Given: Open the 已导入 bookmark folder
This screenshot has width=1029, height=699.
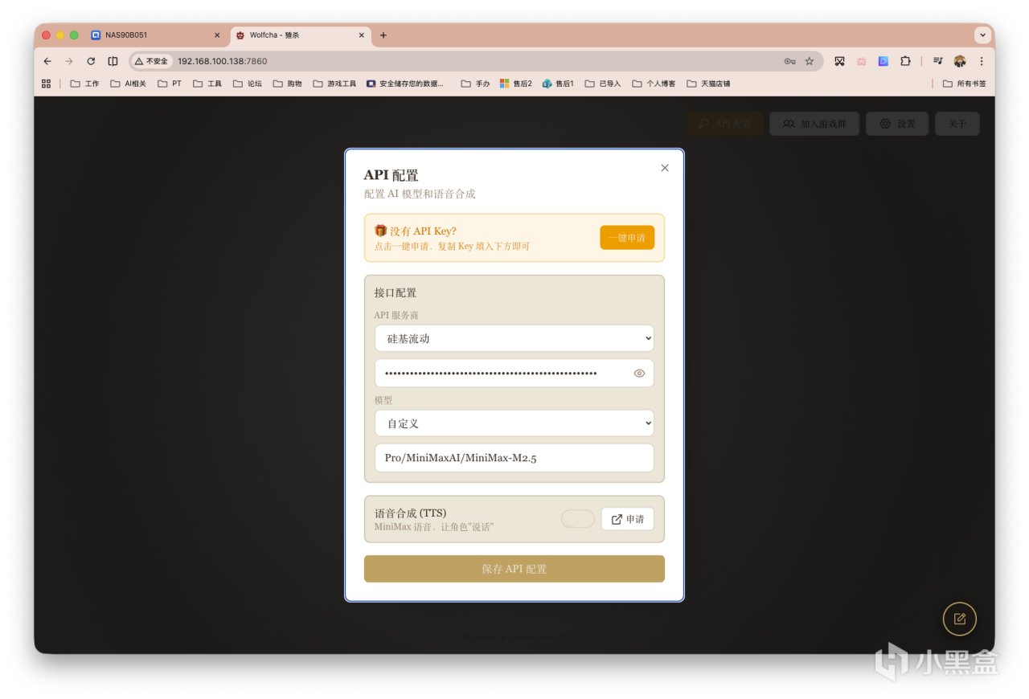Looking at the screenshot, I should 603,84.
